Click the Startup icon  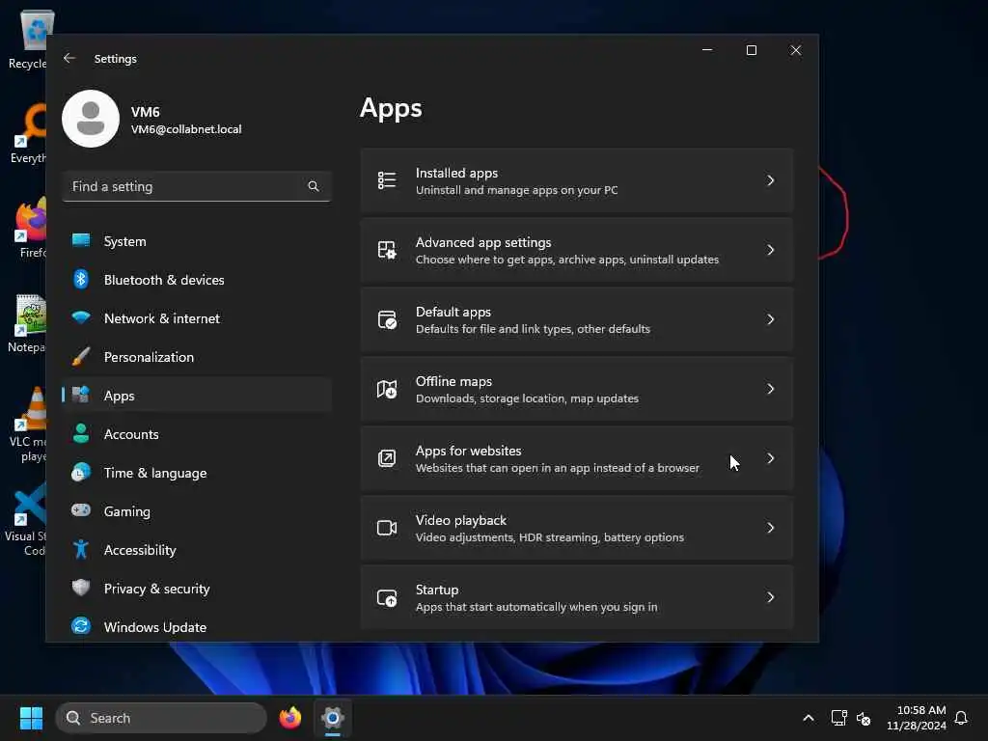coord(387,597)
